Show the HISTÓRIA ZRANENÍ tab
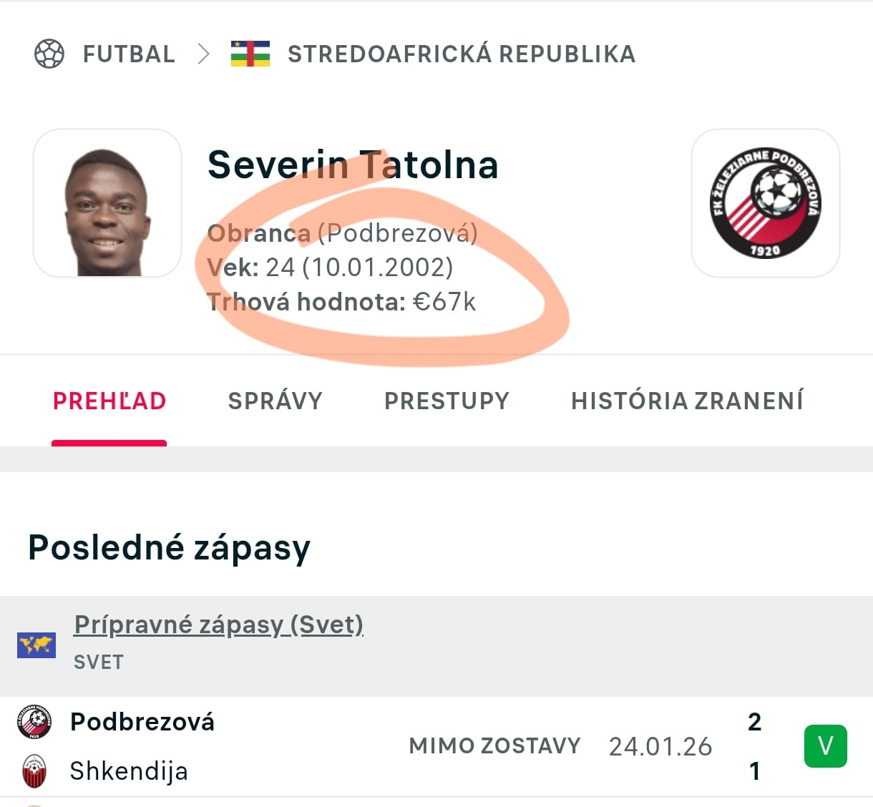 [x=687, y=401]
